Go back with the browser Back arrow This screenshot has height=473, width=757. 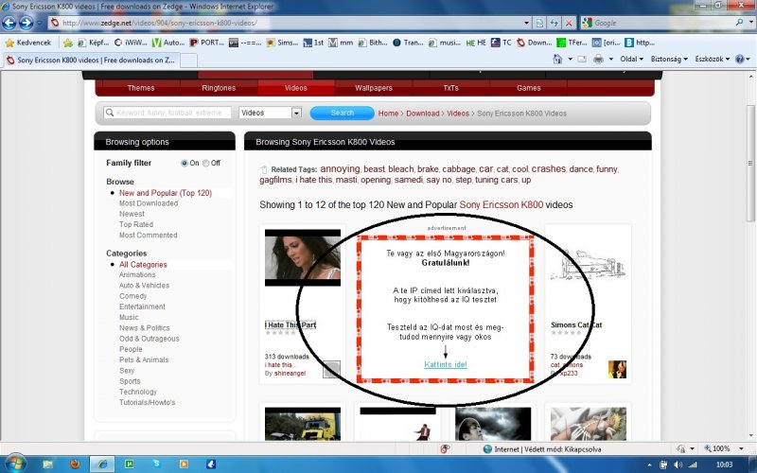coord(9,23)
